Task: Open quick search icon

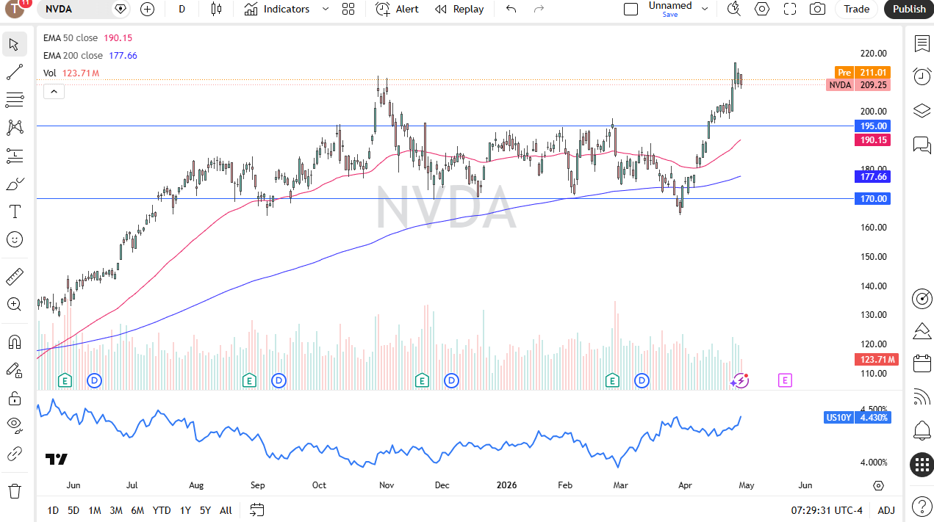Action: [x=733, y=9]
